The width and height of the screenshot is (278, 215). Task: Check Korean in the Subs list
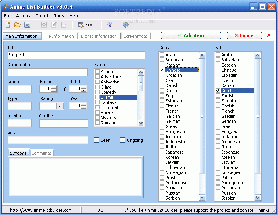pos(218,157)
